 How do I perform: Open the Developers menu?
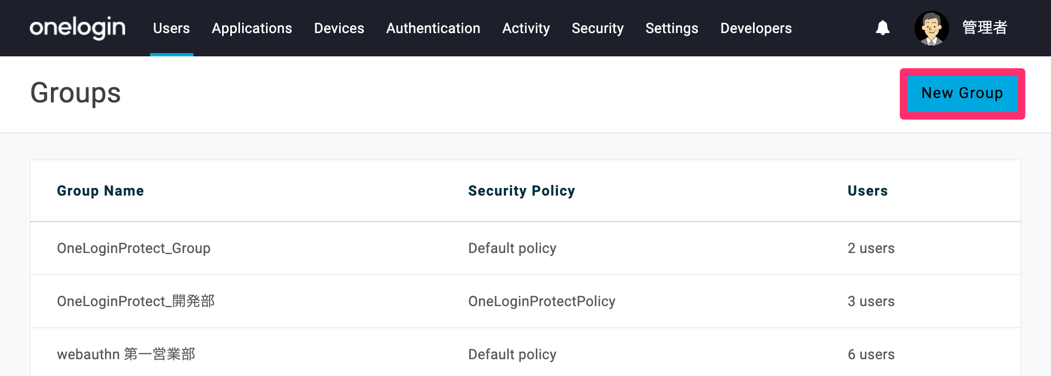756,28
